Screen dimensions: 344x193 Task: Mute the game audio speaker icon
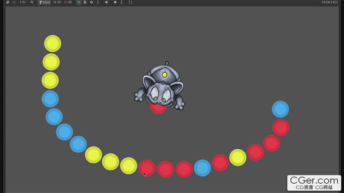[106, 2]
